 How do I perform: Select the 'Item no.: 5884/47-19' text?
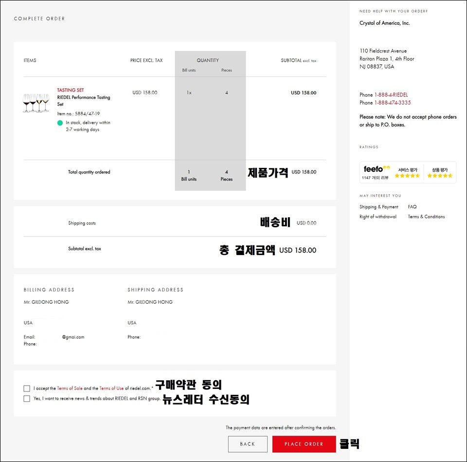(x=79, y=113)
